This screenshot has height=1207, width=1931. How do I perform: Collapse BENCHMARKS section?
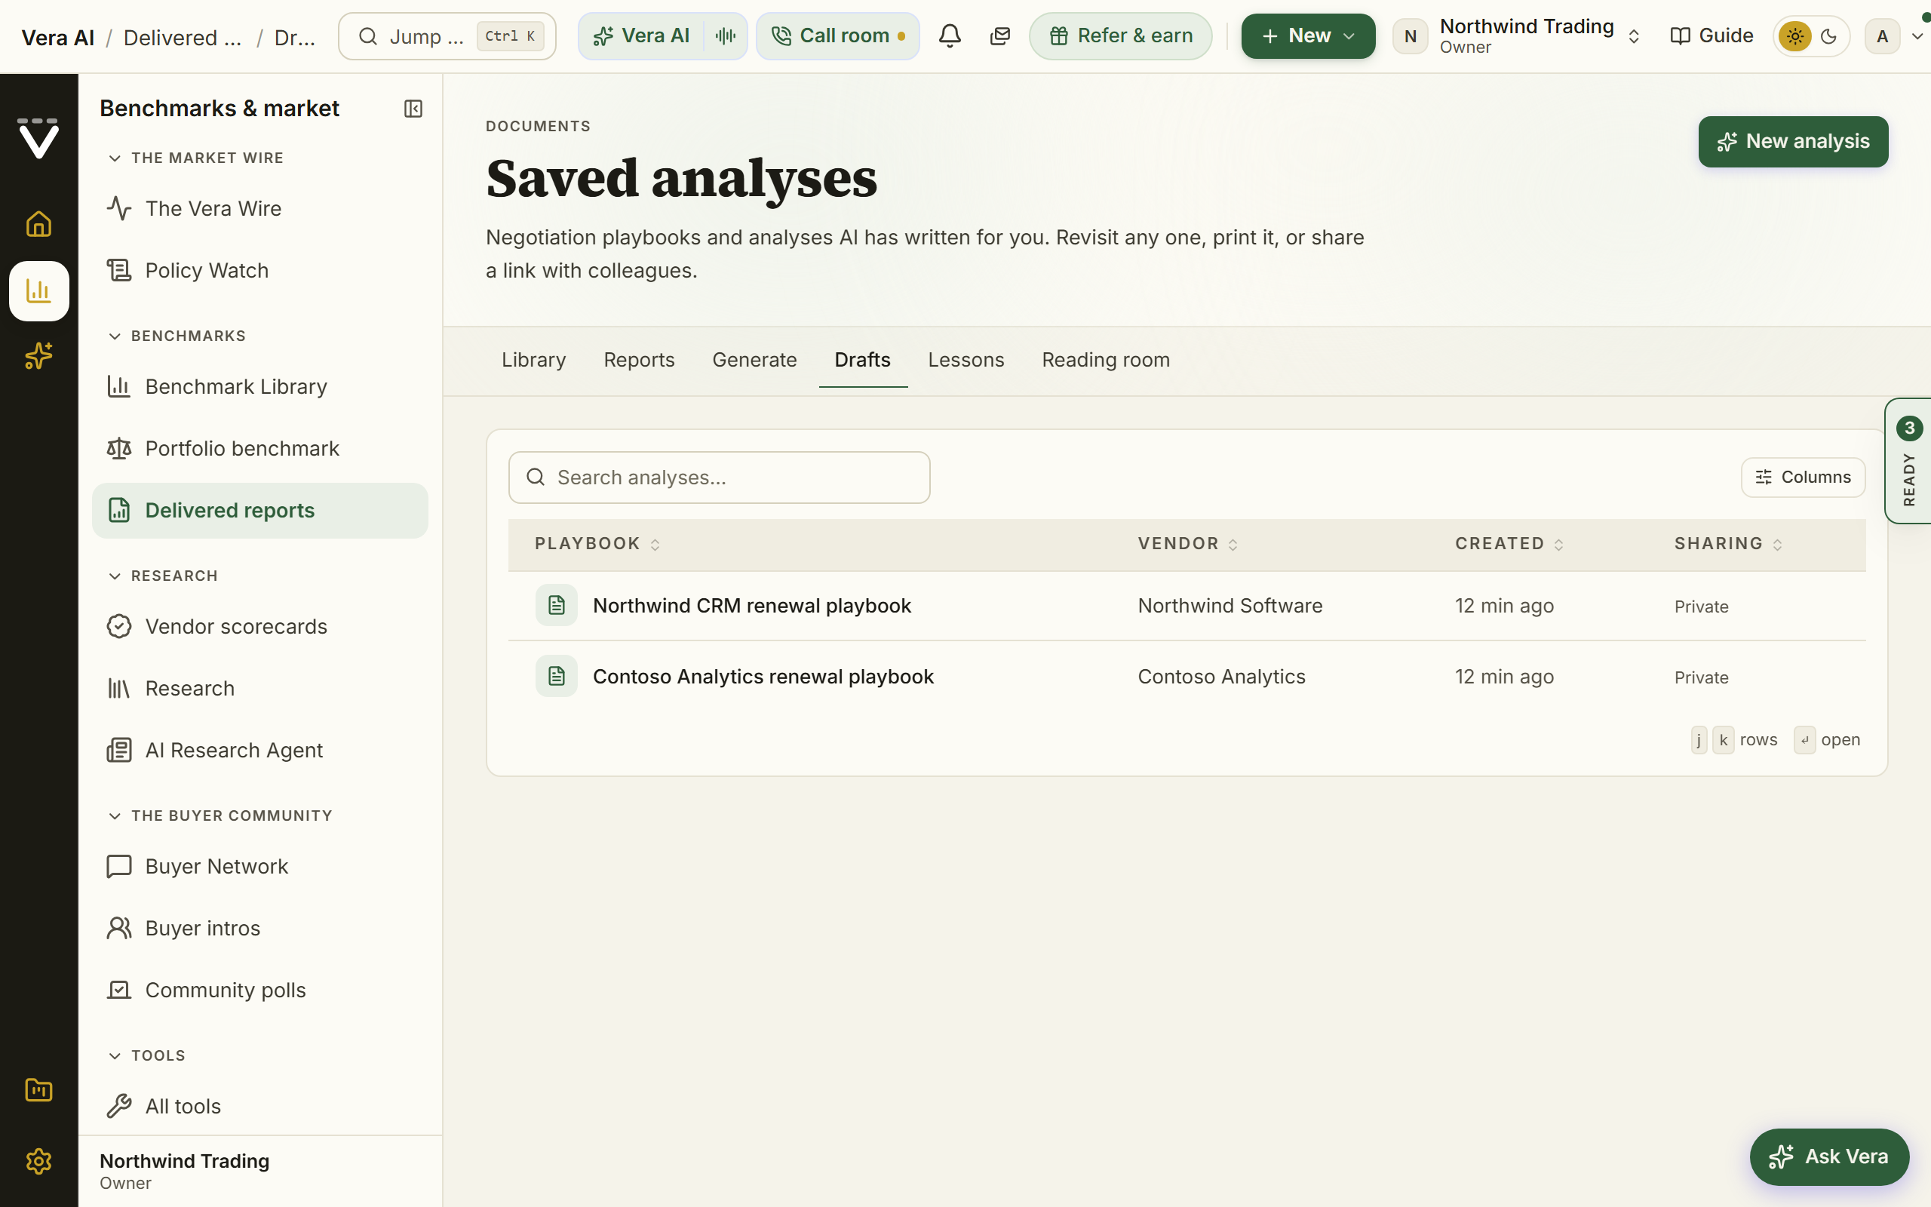pos(177,336)
